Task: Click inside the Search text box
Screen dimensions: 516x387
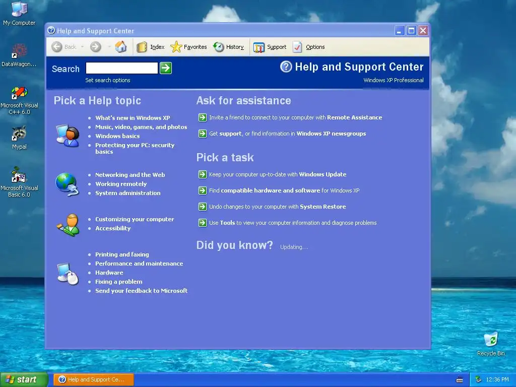Action: (x=122, y=68)
